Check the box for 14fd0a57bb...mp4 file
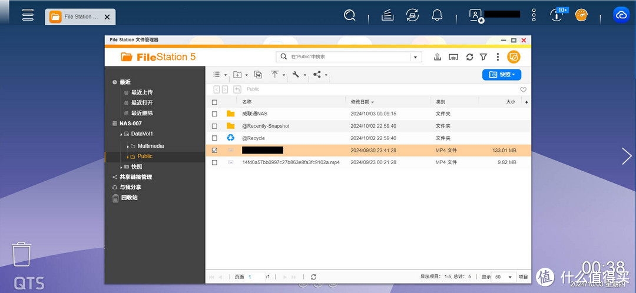The image size is (636, 293). coord(214,162)
